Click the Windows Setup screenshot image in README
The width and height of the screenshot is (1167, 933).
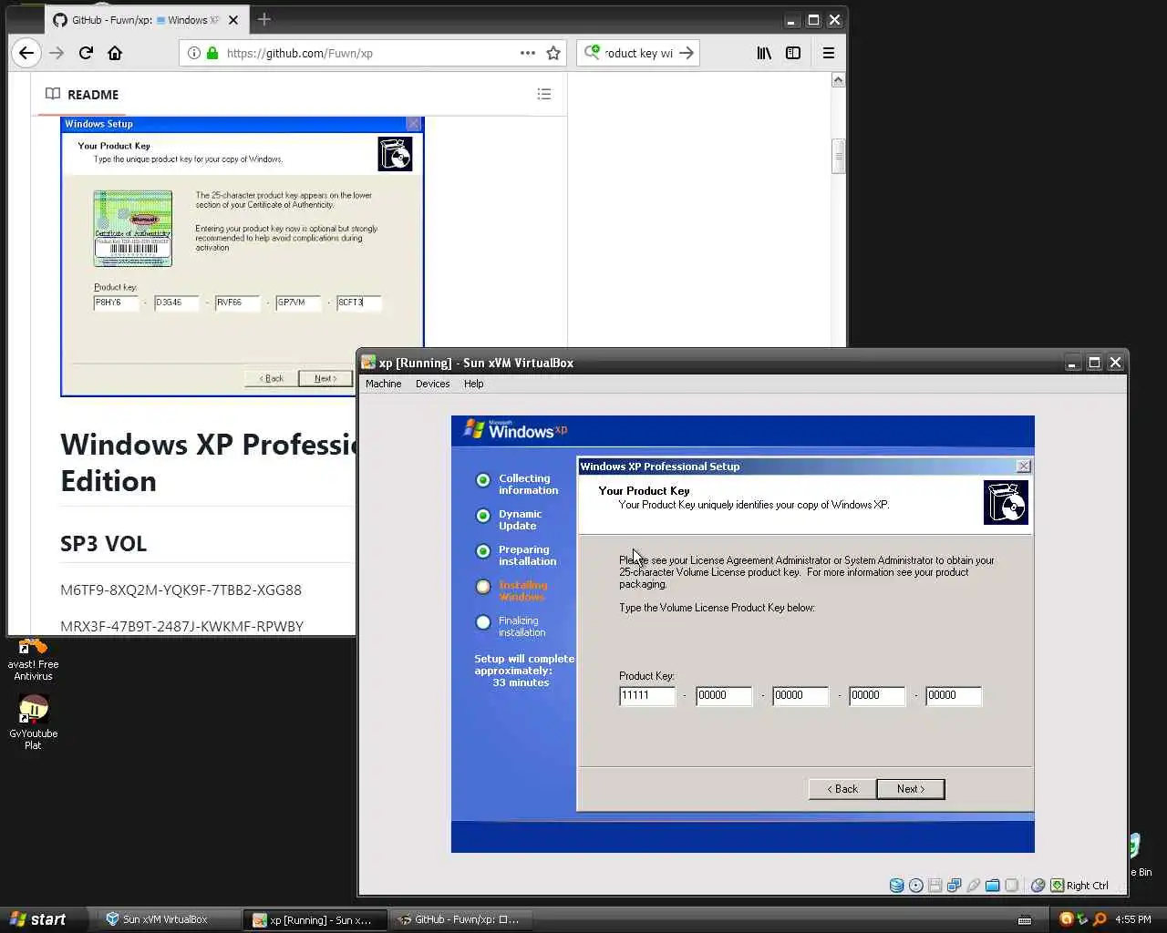pos(243,256)
